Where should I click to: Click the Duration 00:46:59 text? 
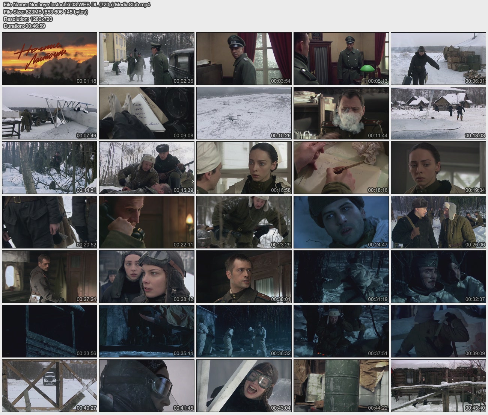[x=24, y=26]
